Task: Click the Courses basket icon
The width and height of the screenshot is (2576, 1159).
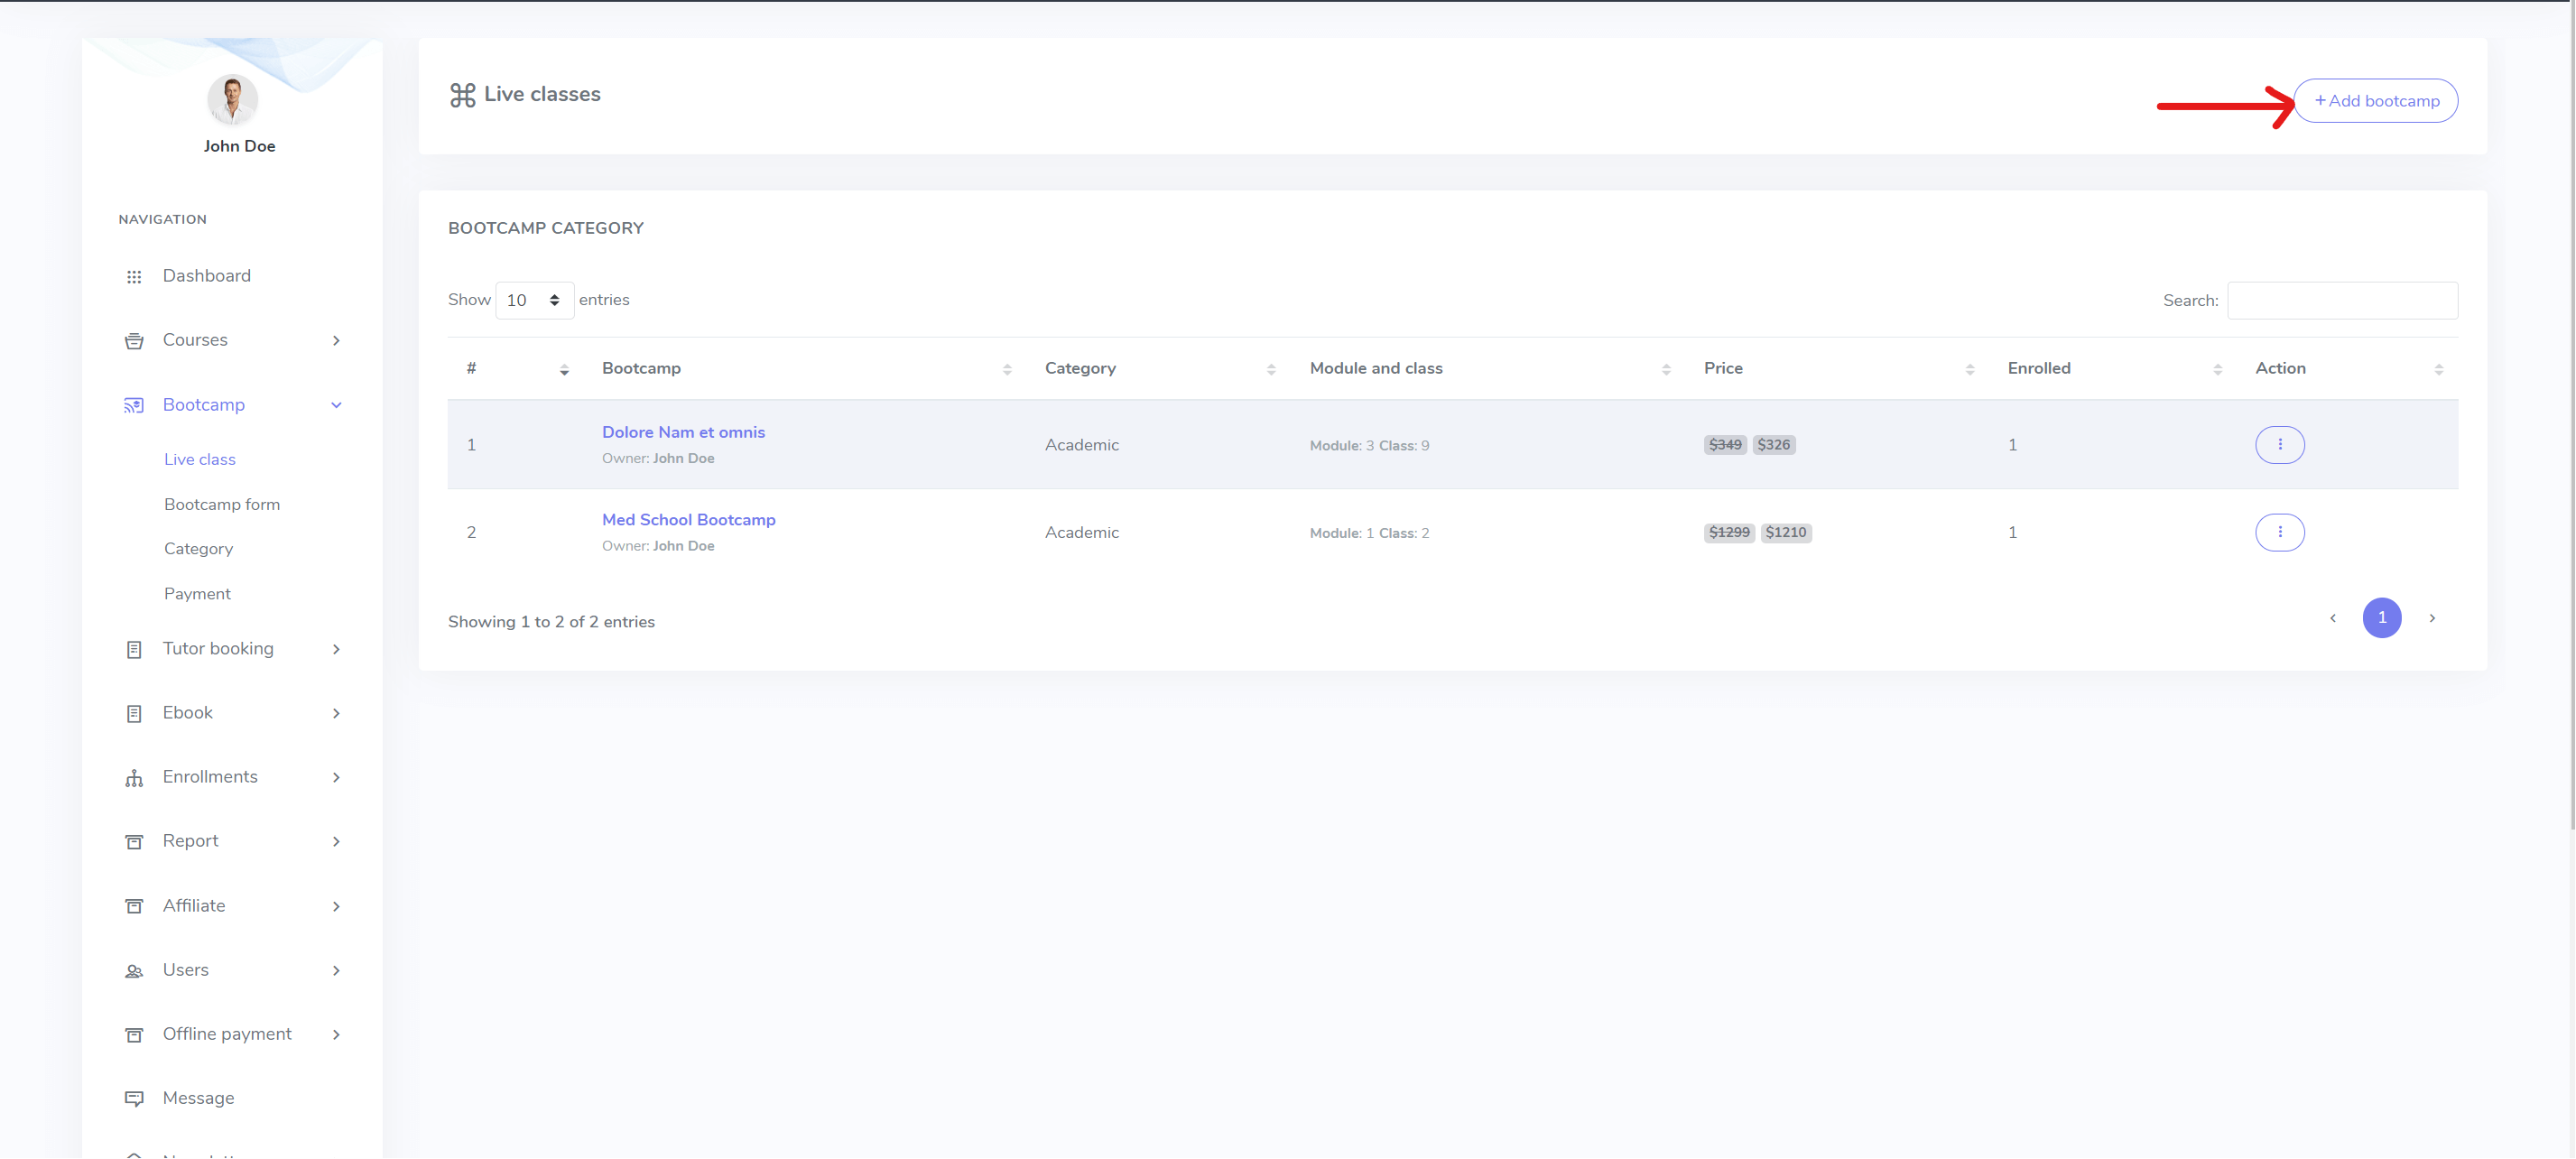Action: tap(134, 341)
